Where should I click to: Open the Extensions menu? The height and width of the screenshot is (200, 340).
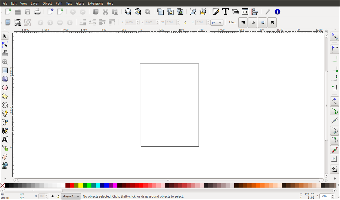click(95, 3)
